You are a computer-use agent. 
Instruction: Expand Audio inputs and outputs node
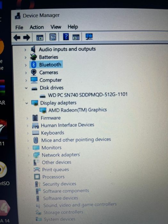pos(25,50)
